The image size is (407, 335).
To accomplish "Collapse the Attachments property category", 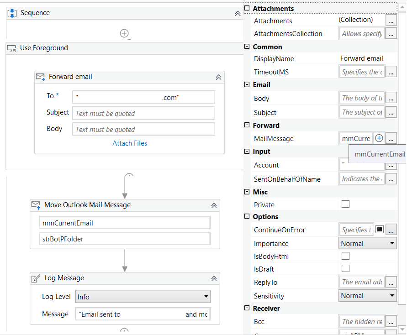I will [x=247, y=8].
